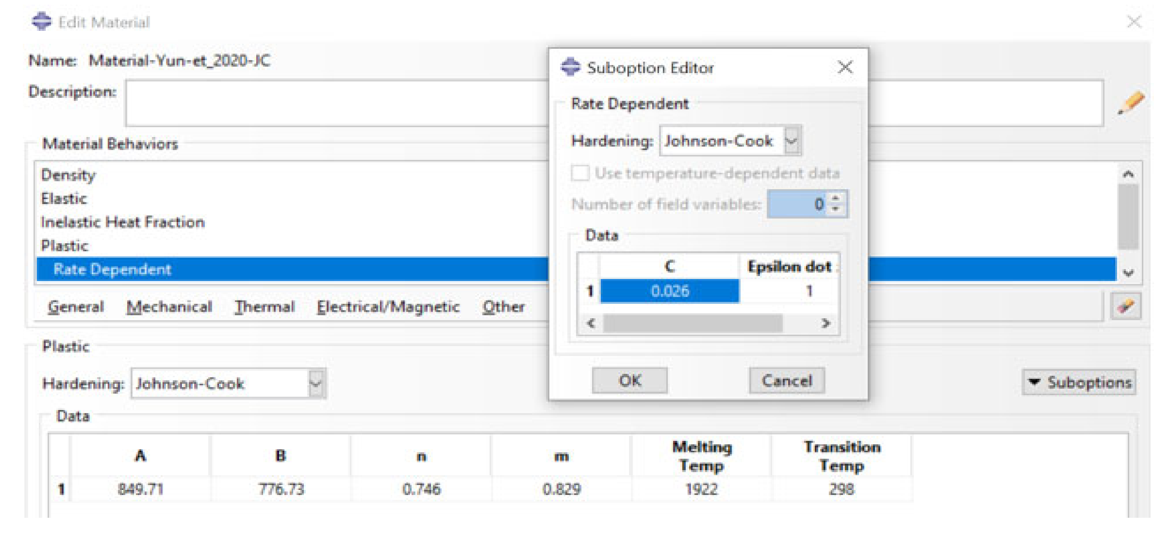Click the Suboption Editor title icon
This screenshot has height=533, width=1162.
(x=570, y=67)
